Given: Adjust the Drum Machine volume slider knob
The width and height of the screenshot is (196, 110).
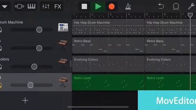Looking at the screenshot, I should tap(39, 30).
